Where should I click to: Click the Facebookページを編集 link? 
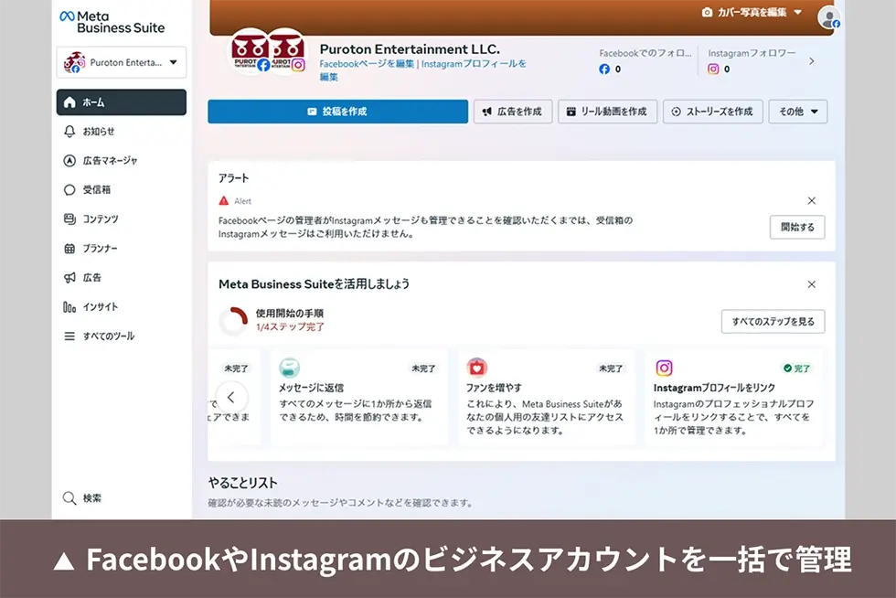[367, 63]
